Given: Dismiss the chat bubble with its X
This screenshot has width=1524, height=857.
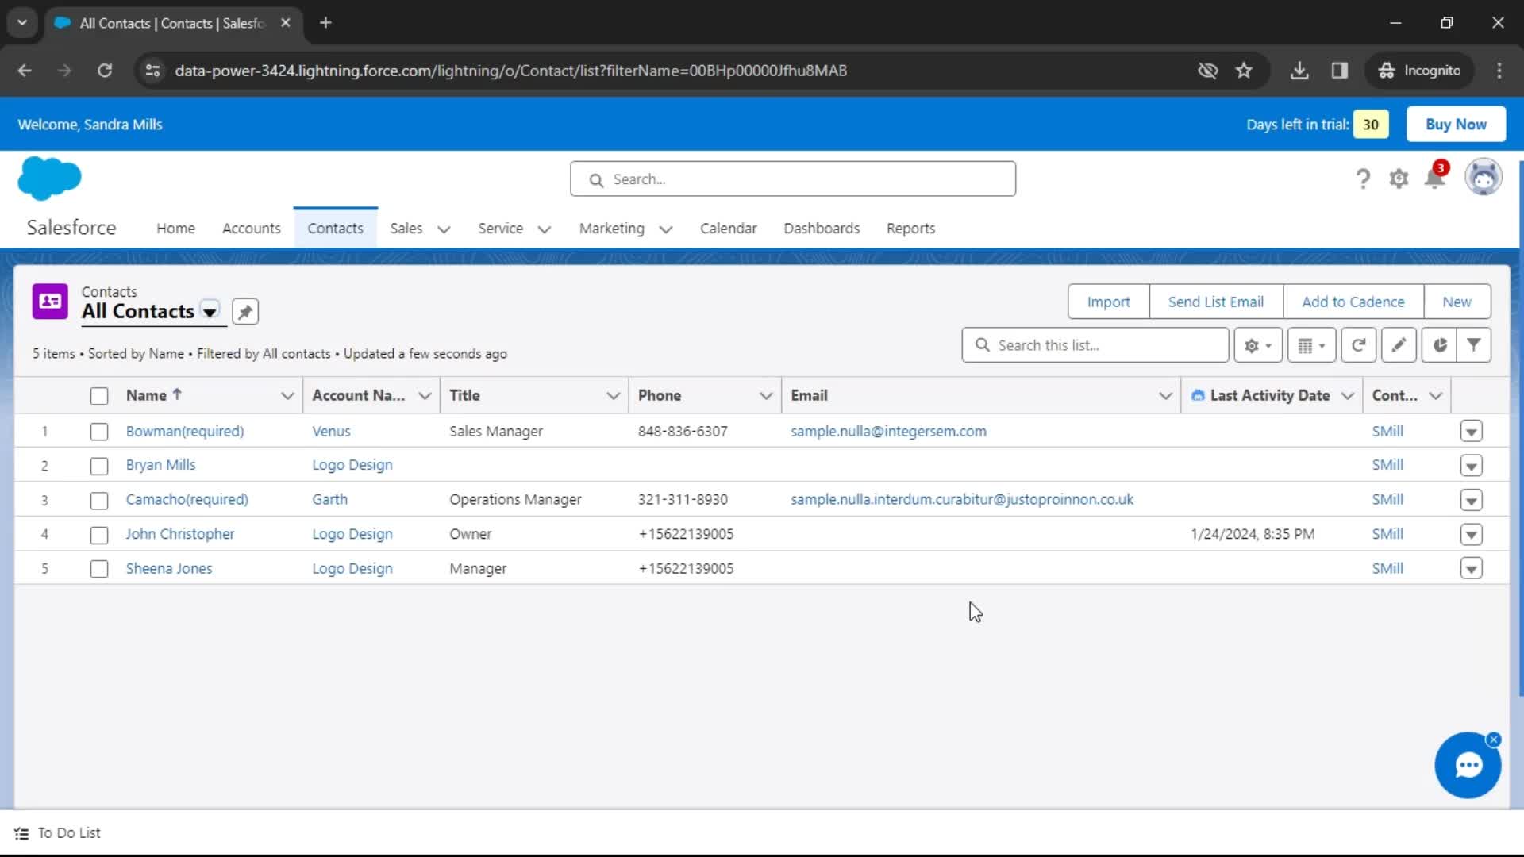Looking at the screenshot, I should coord(1494,740).
